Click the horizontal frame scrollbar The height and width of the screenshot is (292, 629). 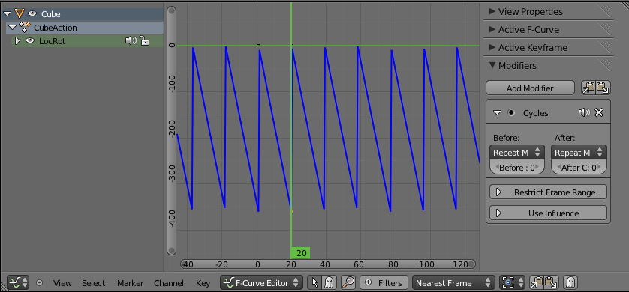(x=328, y=264)
